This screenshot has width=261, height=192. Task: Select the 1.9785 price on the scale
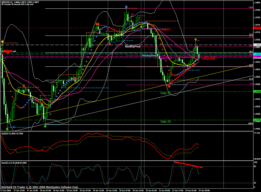point(257,10)
